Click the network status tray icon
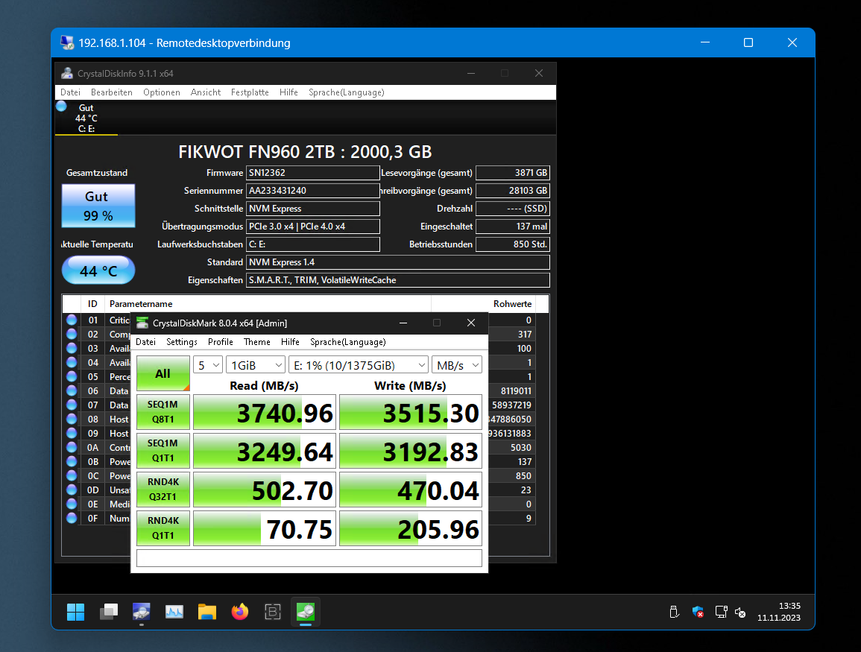The width and height of the screenshot is (861, 652). coord(722,612)
